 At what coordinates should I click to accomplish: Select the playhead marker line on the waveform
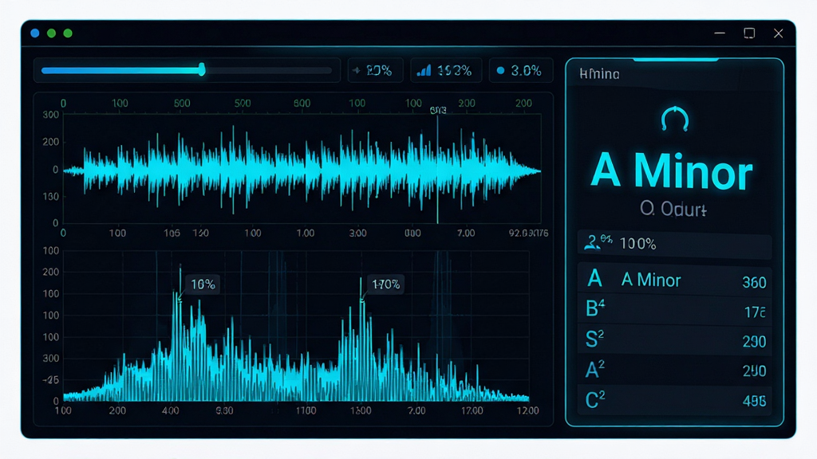438,169
